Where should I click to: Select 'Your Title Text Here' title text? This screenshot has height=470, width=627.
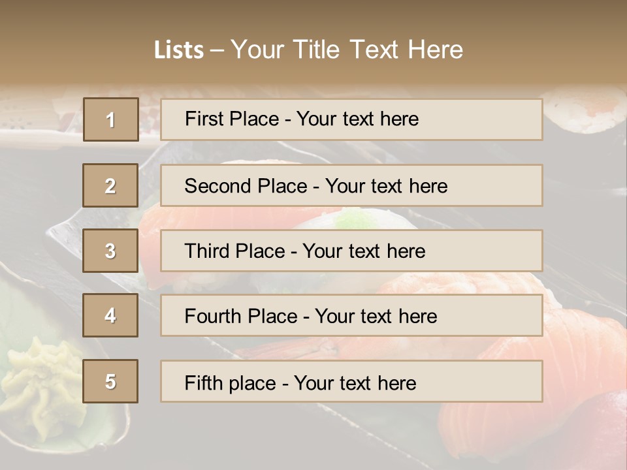tap(347, 50)
